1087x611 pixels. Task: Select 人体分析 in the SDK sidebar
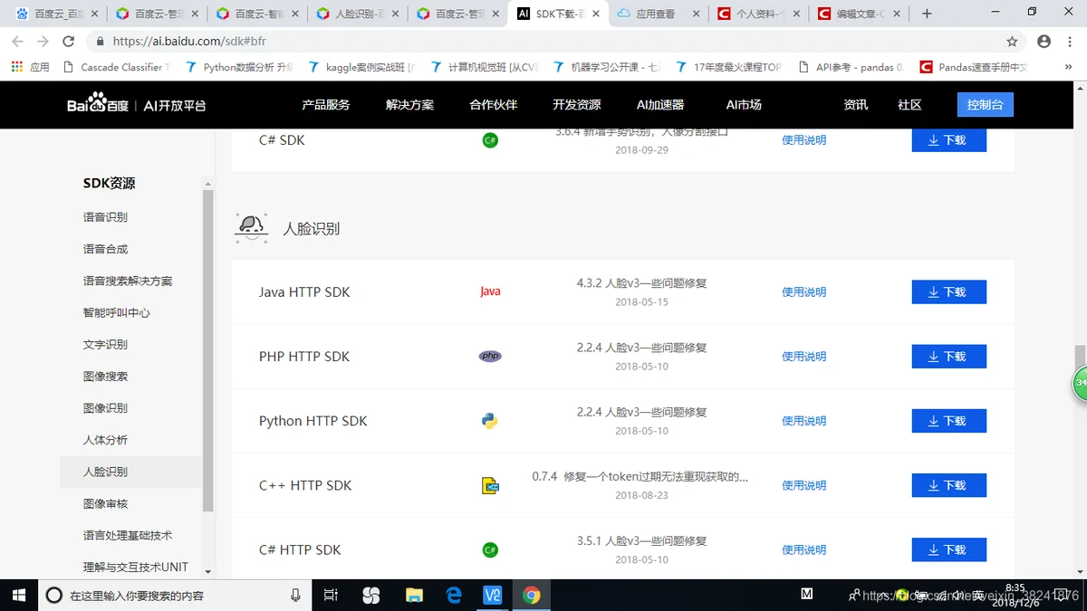point(105,440)
